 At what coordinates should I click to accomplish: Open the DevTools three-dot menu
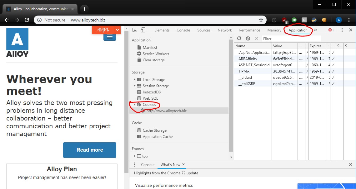(342, 30)
